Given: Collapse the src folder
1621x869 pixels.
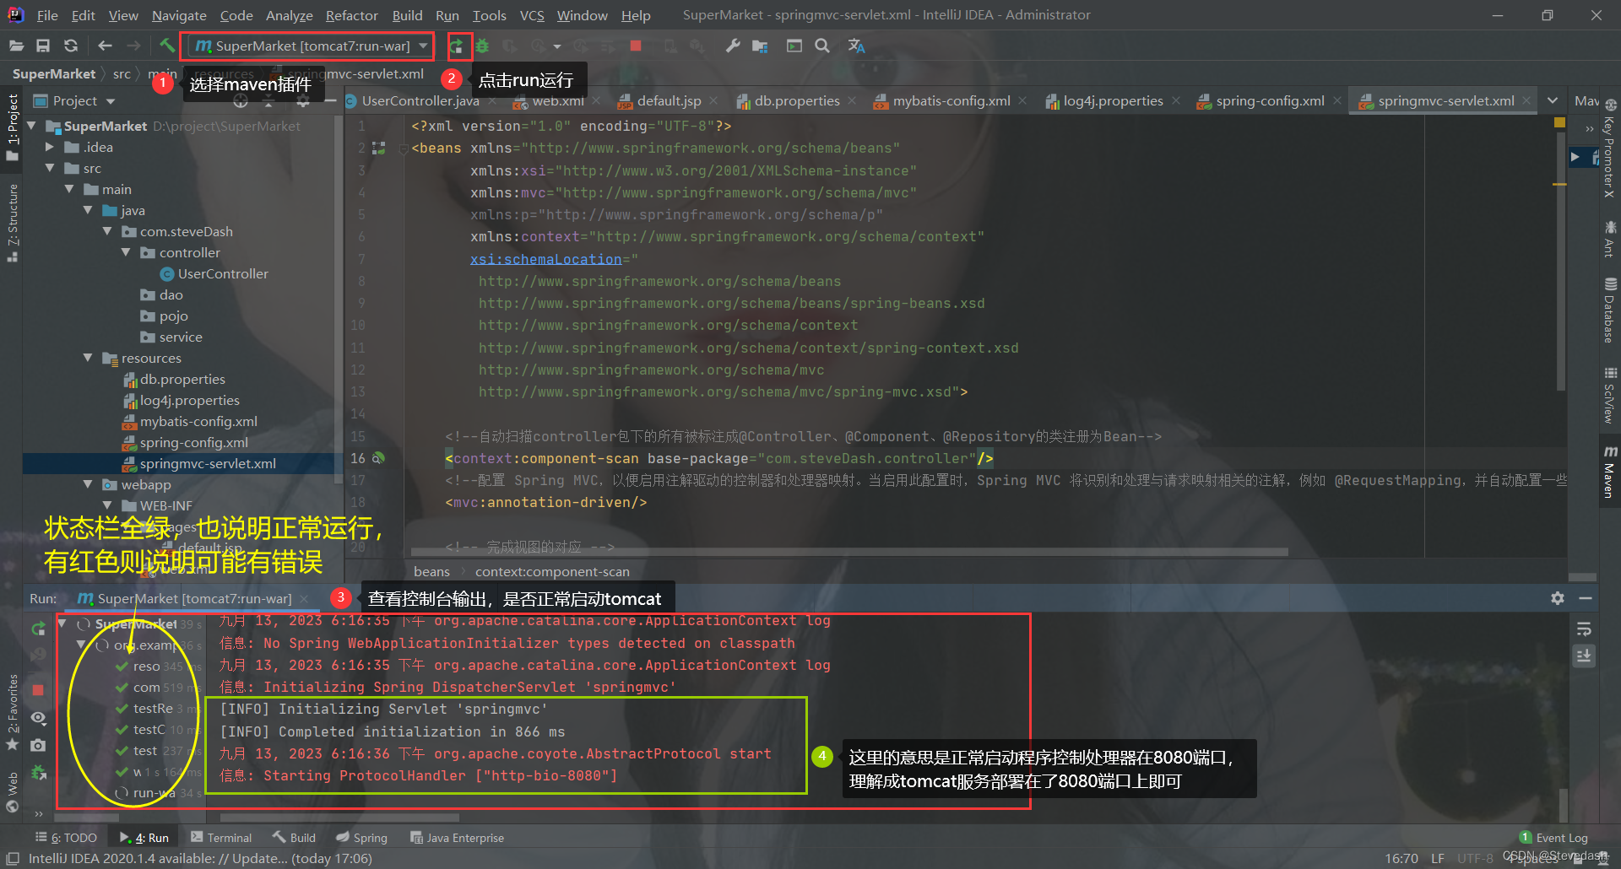Looking at the screenshot, I should (x=49, y=168).
